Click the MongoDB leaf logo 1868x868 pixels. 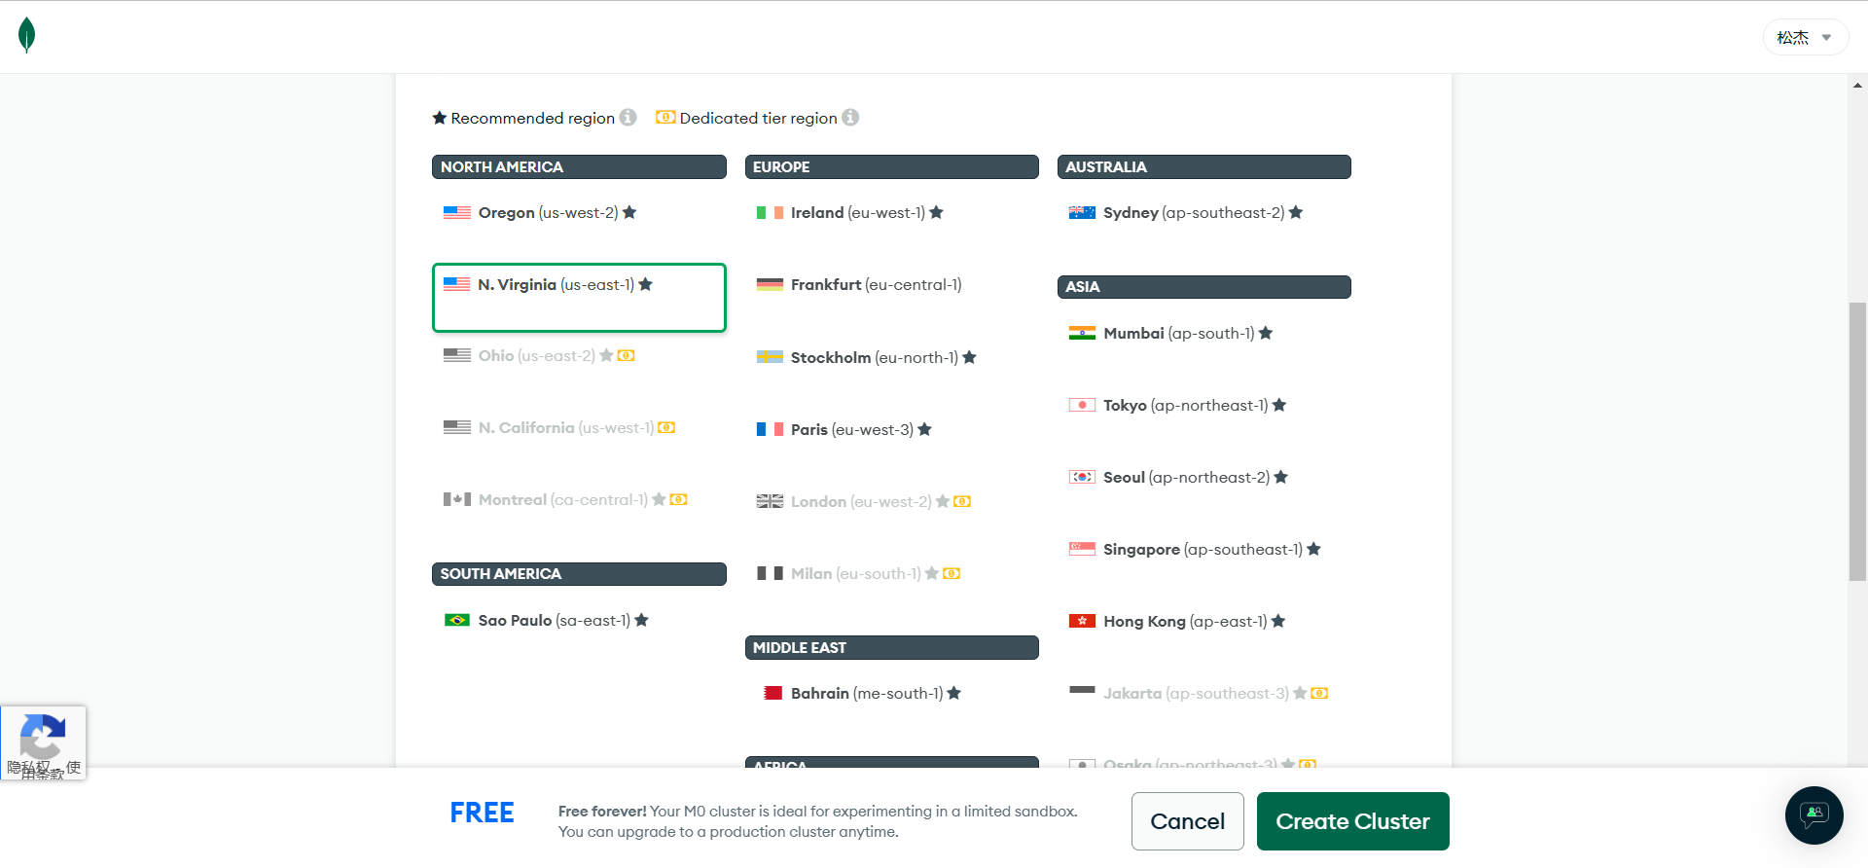pos(27,35)
